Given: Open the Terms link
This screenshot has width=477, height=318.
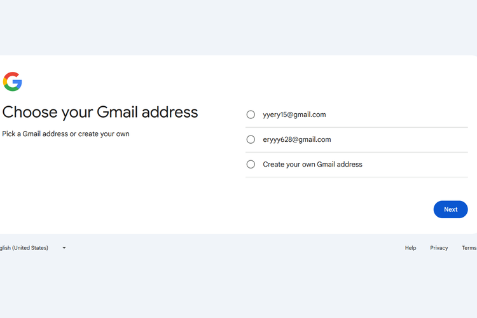Looking at the screenshot, I should click(x=469, y=248).
